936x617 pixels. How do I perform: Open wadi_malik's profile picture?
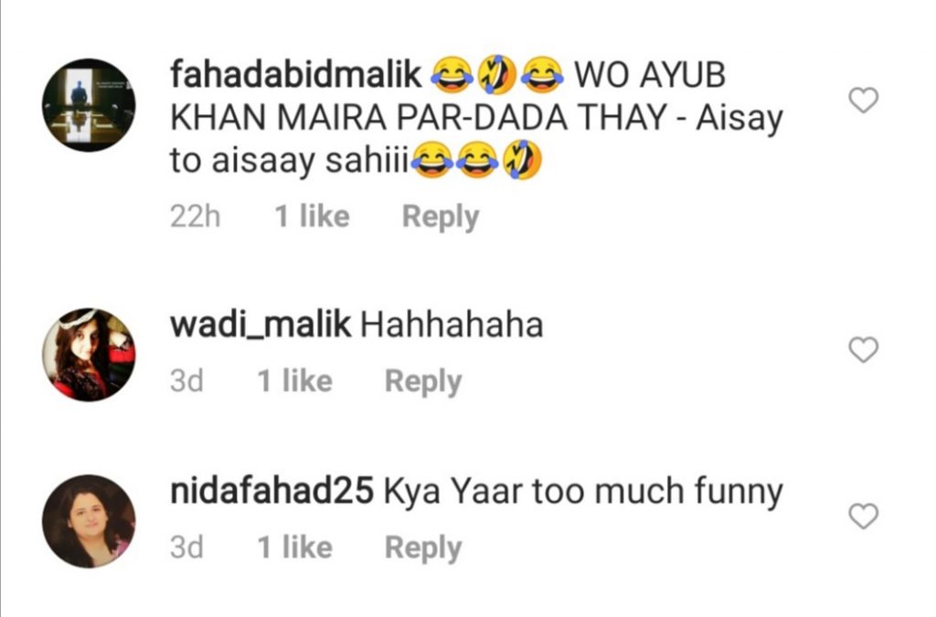coord(89,355)
